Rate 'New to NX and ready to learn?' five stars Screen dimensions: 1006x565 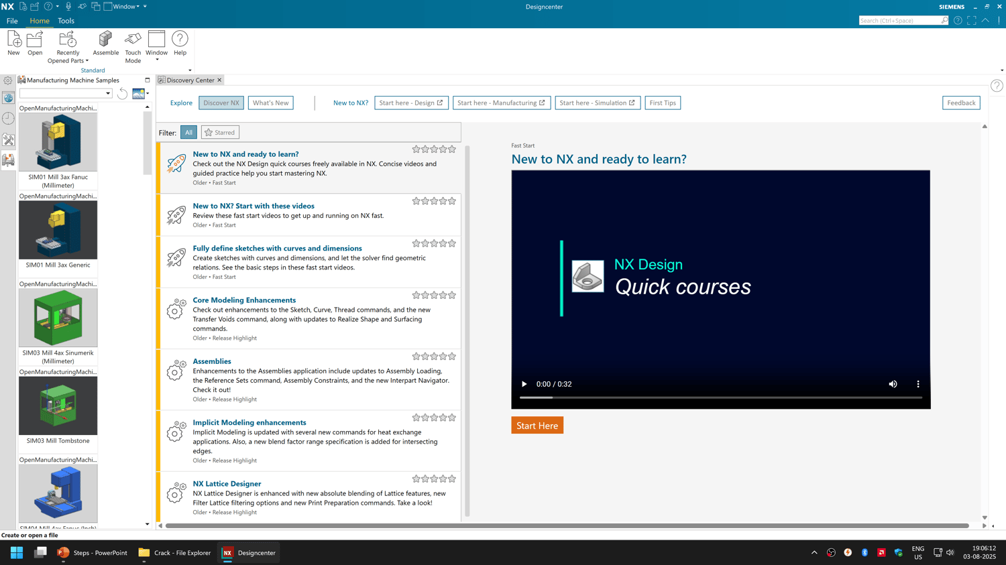click(x=452, y=149)
